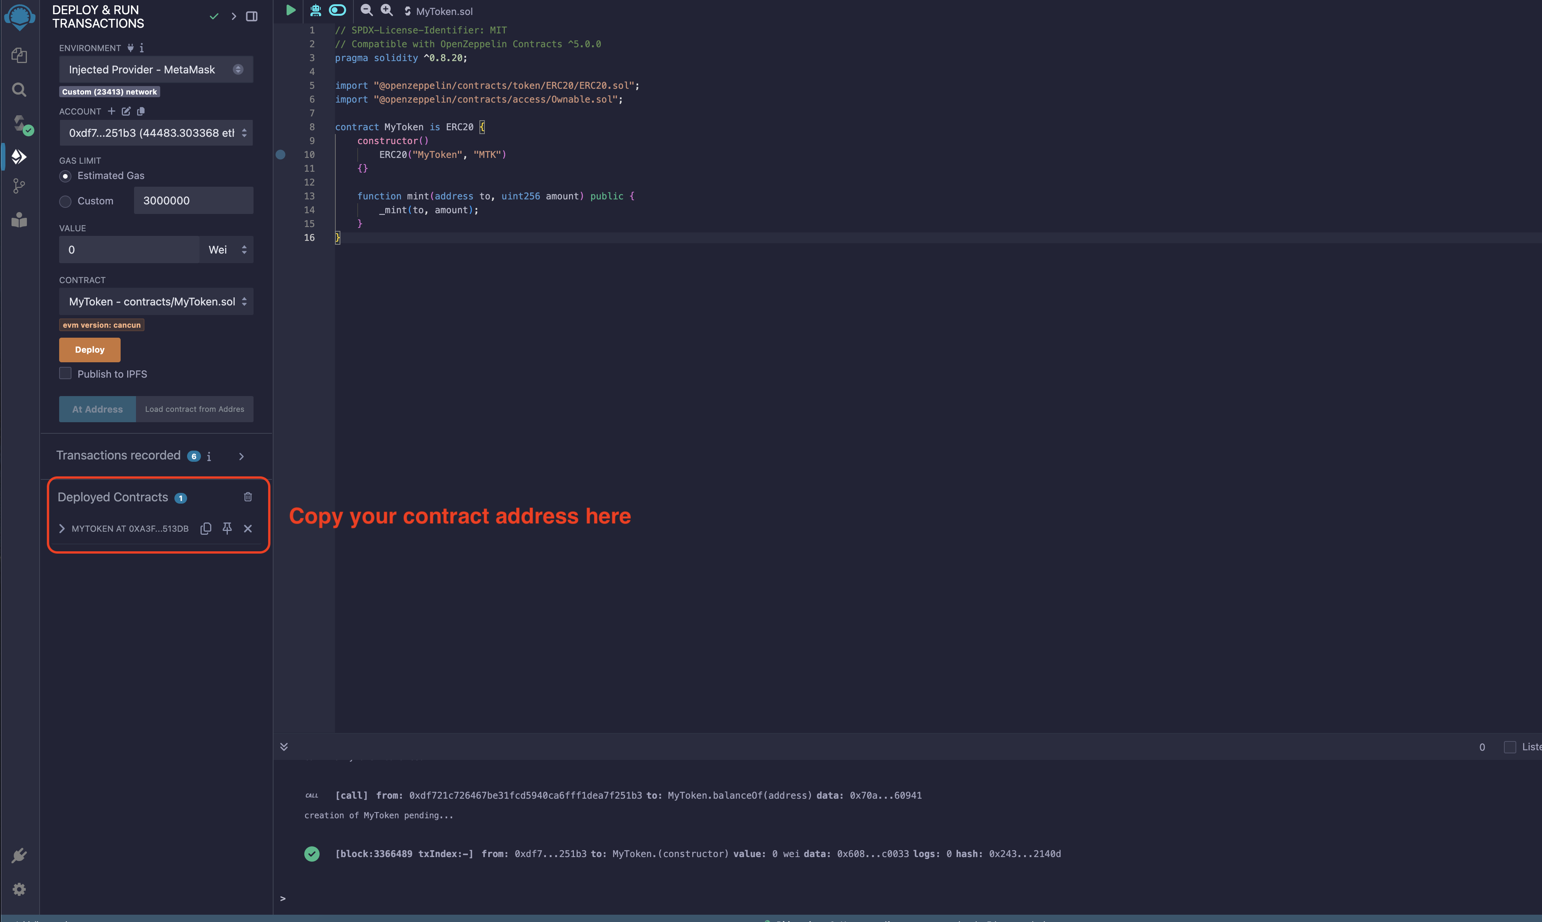Click the pin contract instance icon

click(x=227, y=528)
